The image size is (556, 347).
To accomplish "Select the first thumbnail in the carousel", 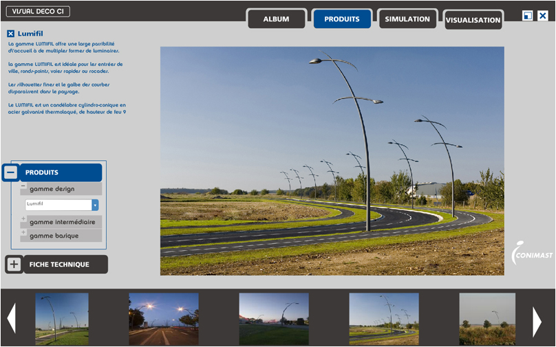I will (x=62, y=319).
